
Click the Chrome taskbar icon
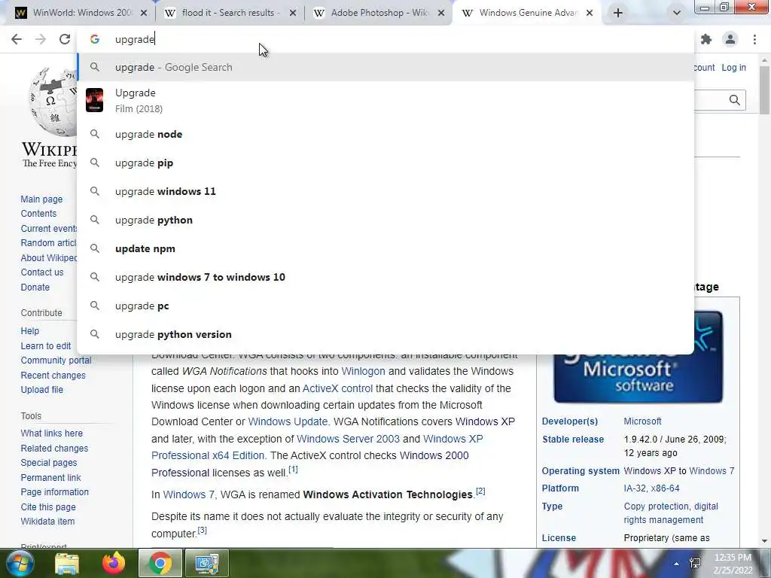pos(160,563)
